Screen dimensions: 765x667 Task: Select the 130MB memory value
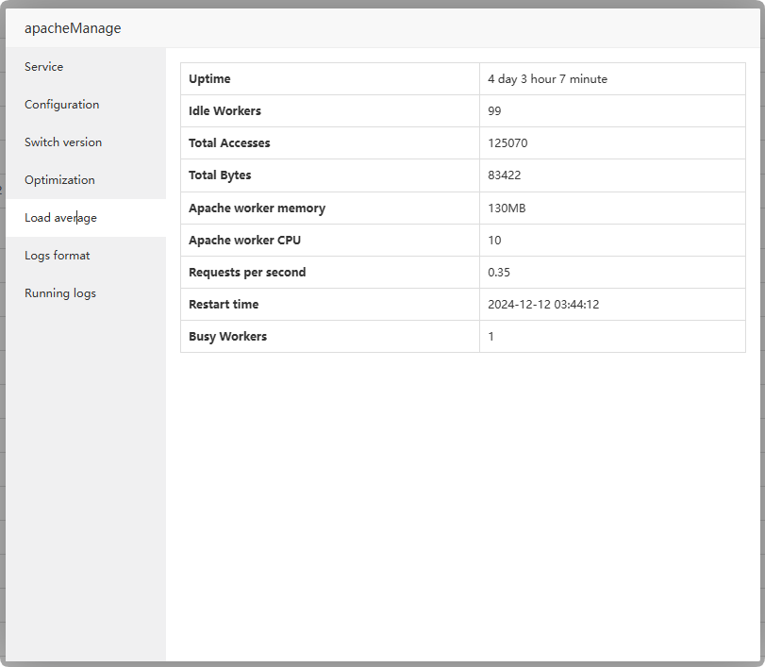coord(507,208)
